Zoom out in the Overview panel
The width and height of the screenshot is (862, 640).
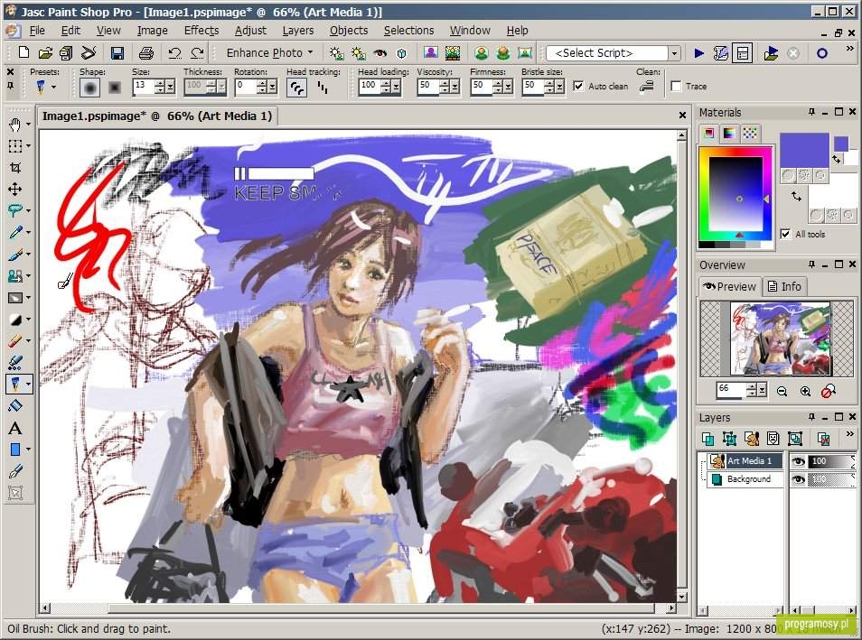(782, 391)
